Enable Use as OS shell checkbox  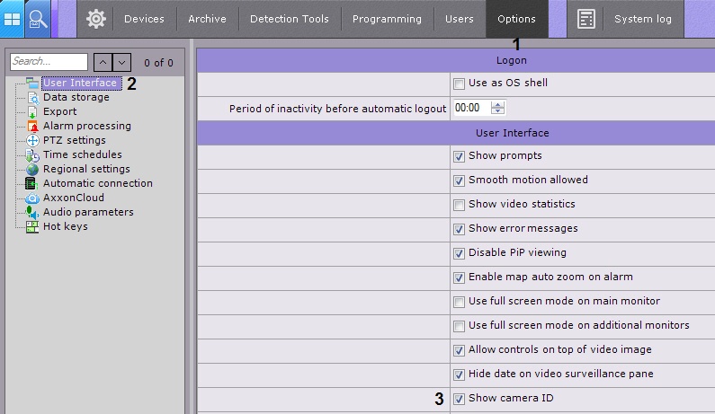460,83
